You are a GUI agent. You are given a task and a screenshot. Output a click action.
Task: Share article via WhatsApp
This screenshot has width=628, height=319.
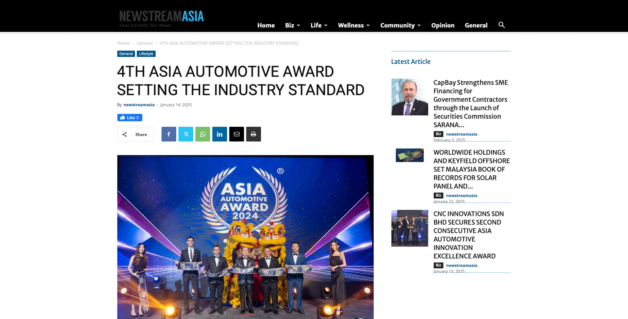click(x=203, y=134)
